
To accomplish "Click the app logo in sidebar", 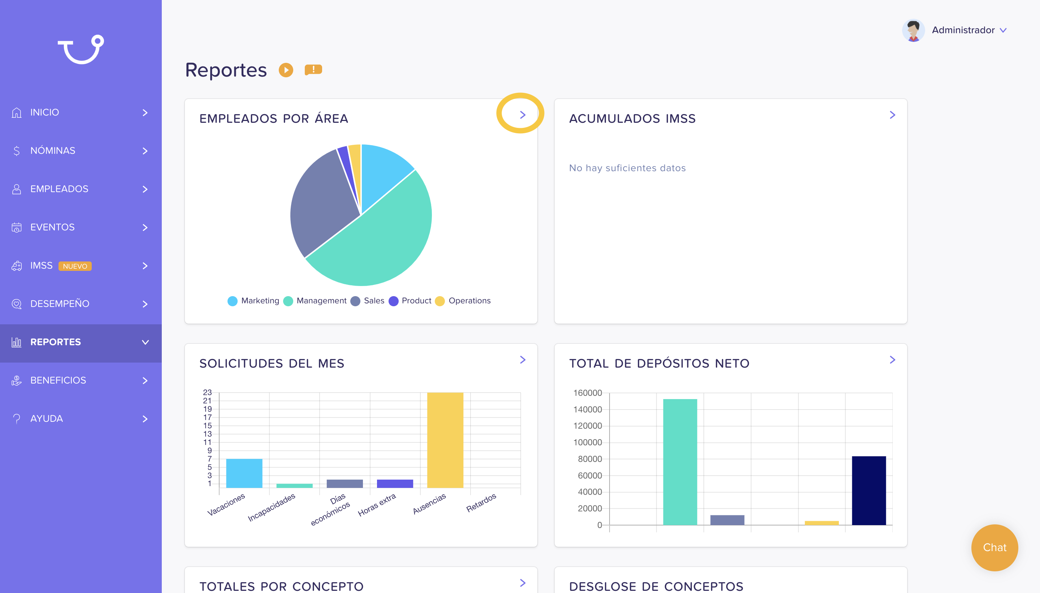I will [x=81, y=49].
